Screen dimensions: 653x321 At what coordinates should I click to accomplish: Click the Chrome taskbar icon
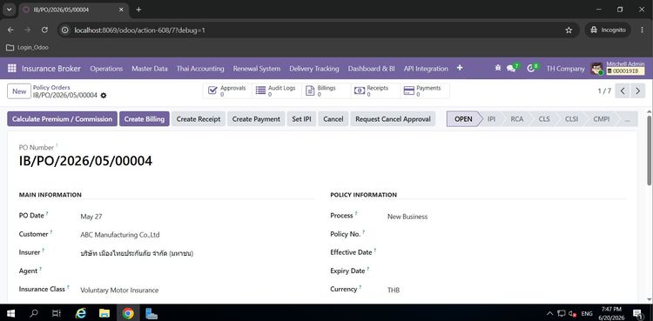coord(128,313)
